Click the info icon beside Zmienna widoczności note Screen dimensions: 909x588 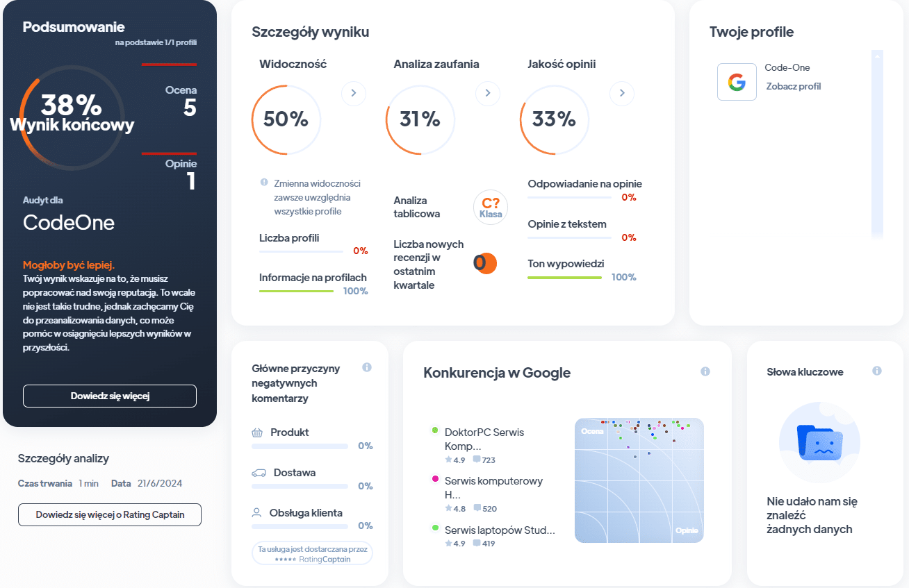(264, 182)
